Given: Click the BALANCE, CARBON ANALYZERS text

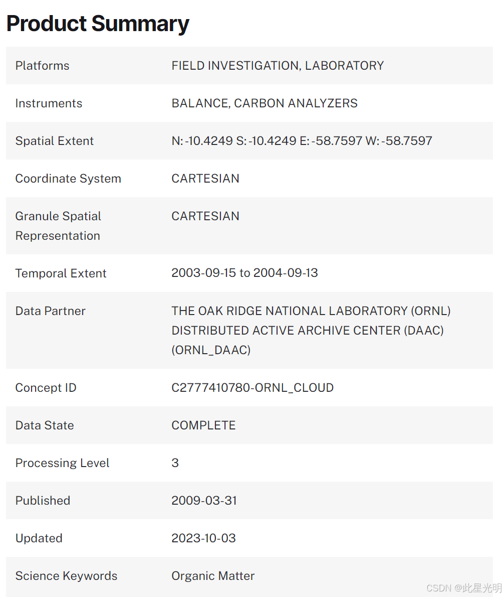Looking at the screenshot, I should coord(265,103).
